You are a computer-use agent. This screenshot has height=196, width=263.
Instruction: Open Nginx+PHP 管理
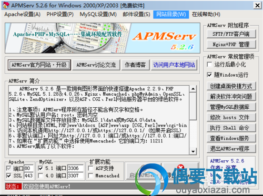231,44
